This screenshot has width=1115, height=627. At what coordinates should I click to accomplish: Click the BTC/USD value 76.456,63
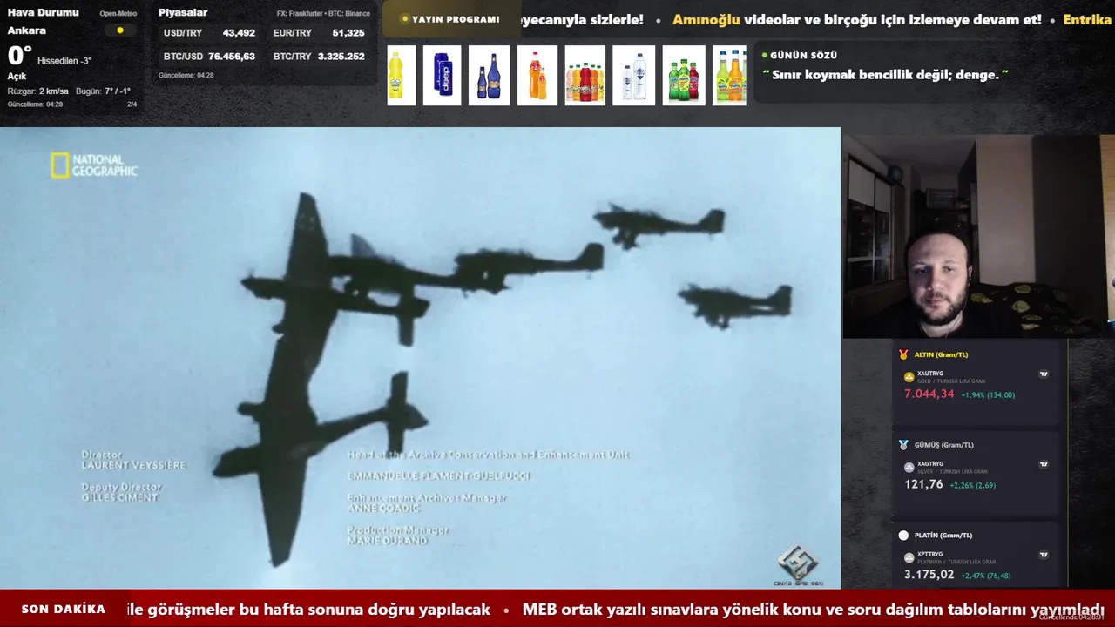pos(232,57)
